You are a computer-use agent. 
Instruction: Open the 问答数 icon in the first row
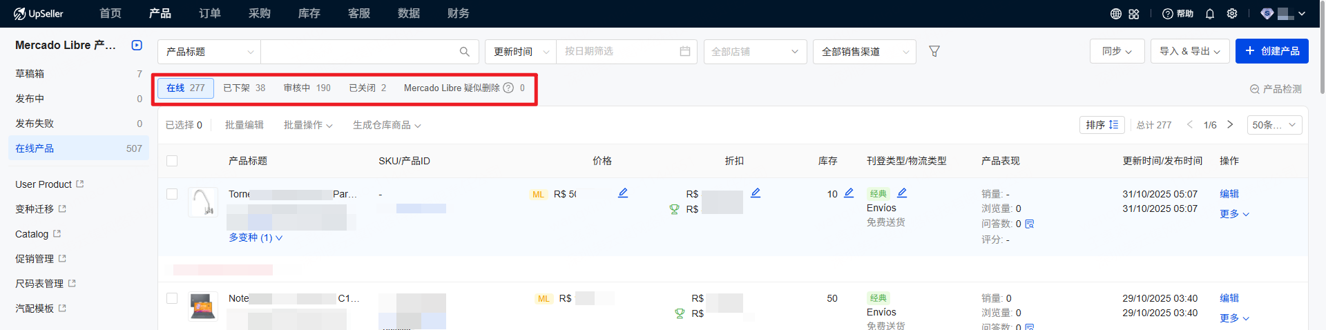point(1030,224)
